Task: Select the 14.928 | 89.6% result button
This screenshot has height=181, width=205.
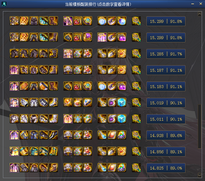Action: tap(166, 135)
